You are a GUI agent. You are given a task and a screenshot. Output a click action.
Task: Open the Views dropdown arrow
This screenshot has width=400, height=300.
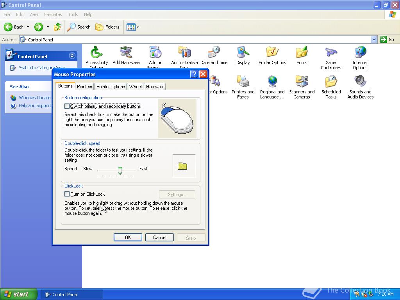click(x=138, y=27)
